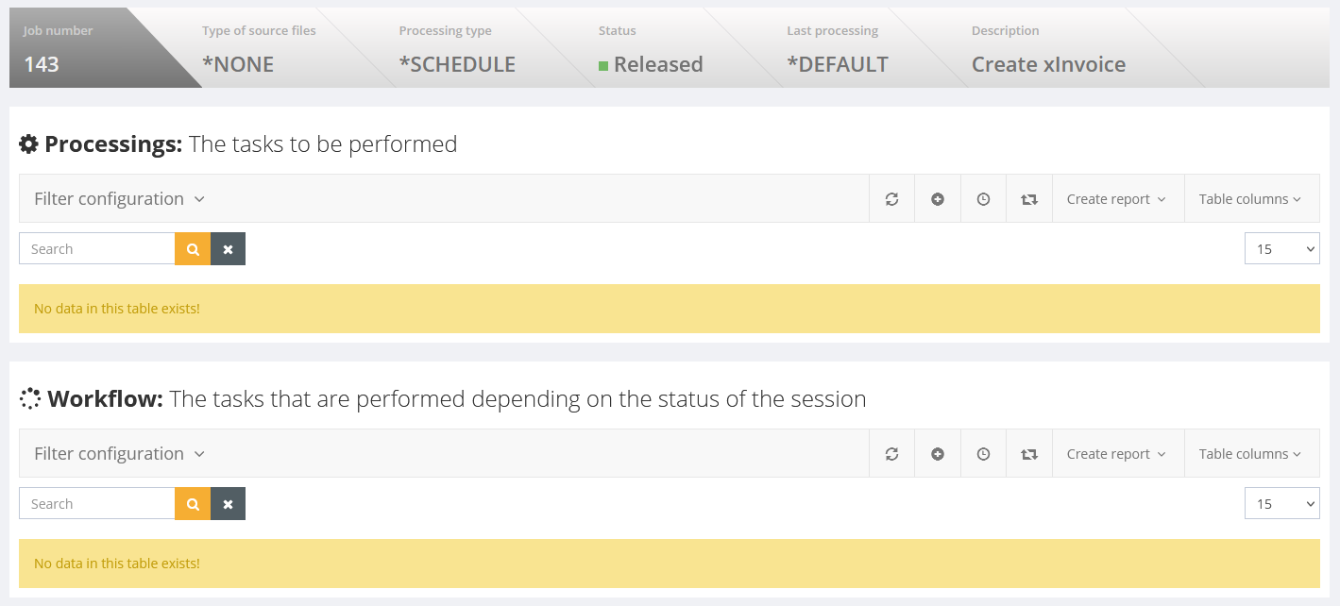Image resolution: width=1340 pixels, height=606 pixels.
Task: Open Create report dropdown in Workflow
Action: 1117,454
